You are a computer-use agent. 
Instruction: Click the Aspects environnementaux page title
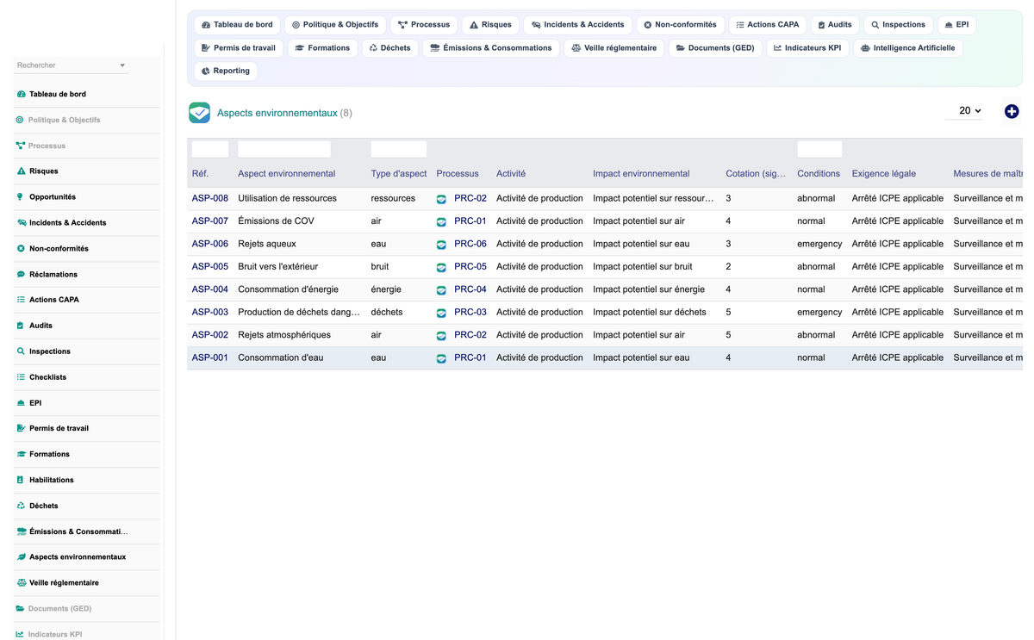(x=277, y=113)
